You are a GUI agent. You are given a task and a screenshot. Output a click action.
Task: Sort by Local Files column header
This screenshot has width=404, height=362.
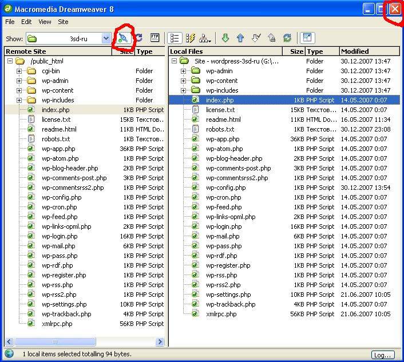[225, 51]
